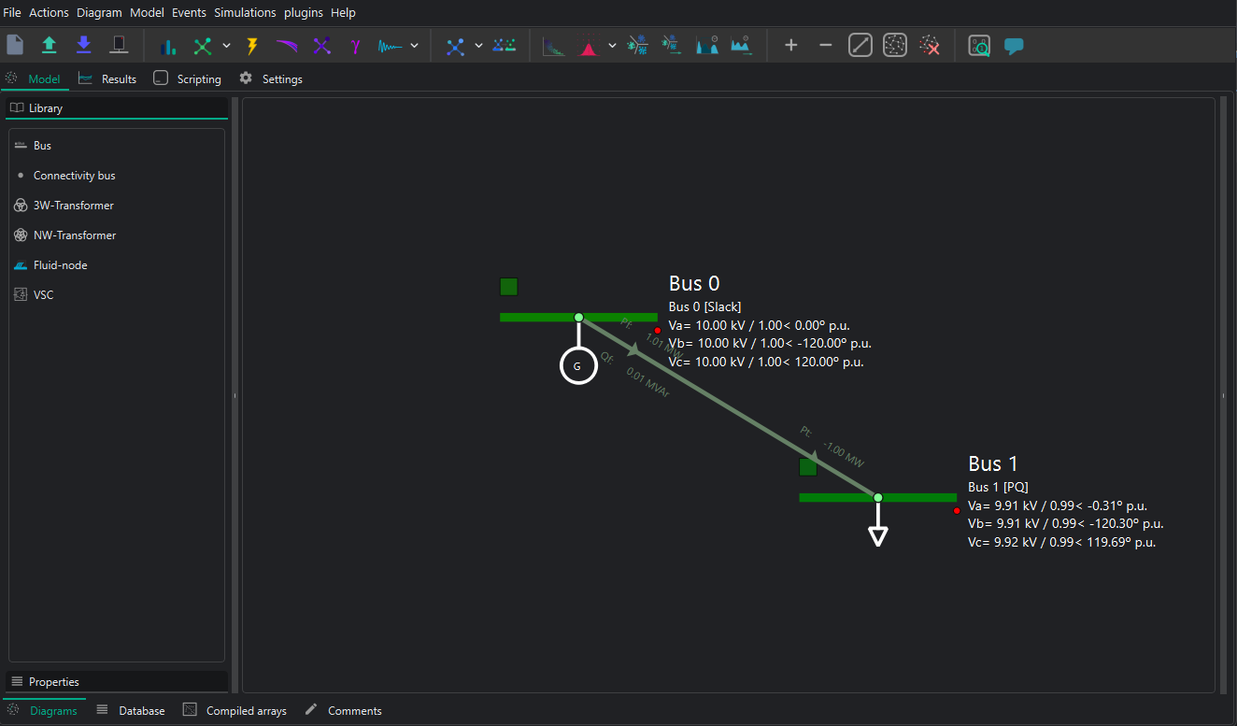Click the blue crossed-nodes topology icon
1237x726 pixels.
point(455,45)
